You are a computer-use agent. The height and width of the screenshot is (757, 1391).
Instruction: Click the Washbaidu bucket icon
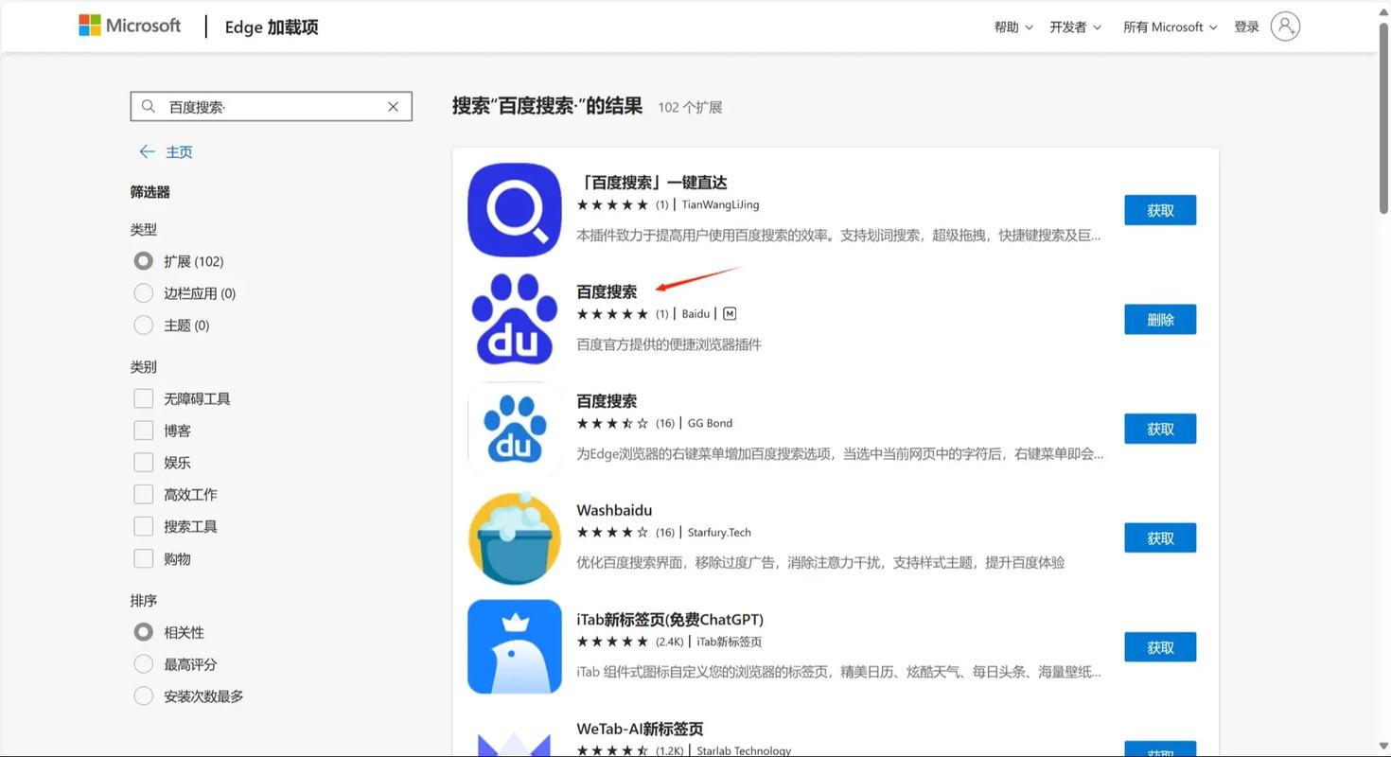514,537
